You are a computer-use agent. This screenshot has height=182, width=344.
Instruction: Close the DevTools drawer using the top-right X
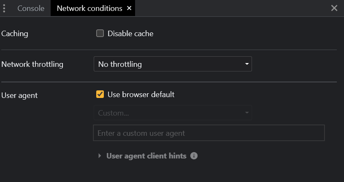tap(334, 8)
